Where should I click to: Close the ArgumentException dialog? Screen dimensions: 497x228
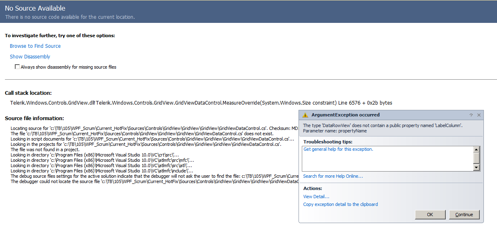pos(479,115)
